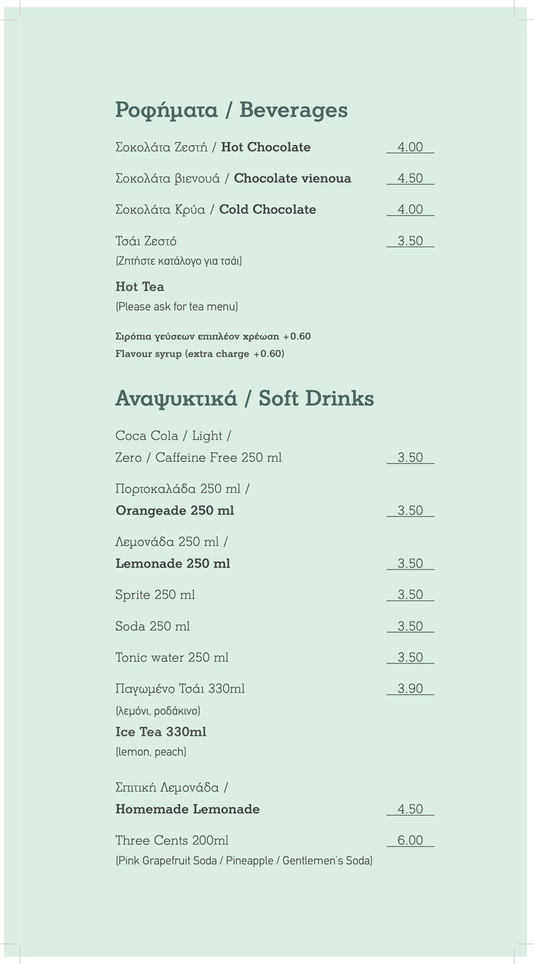Click the Chocolate vienoua price 4.50
The width and height of the screenshot is (534, 964).
[x=410, y=178]
